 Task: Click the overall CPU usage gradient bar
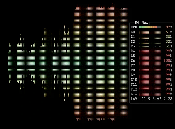click(150, 27)
